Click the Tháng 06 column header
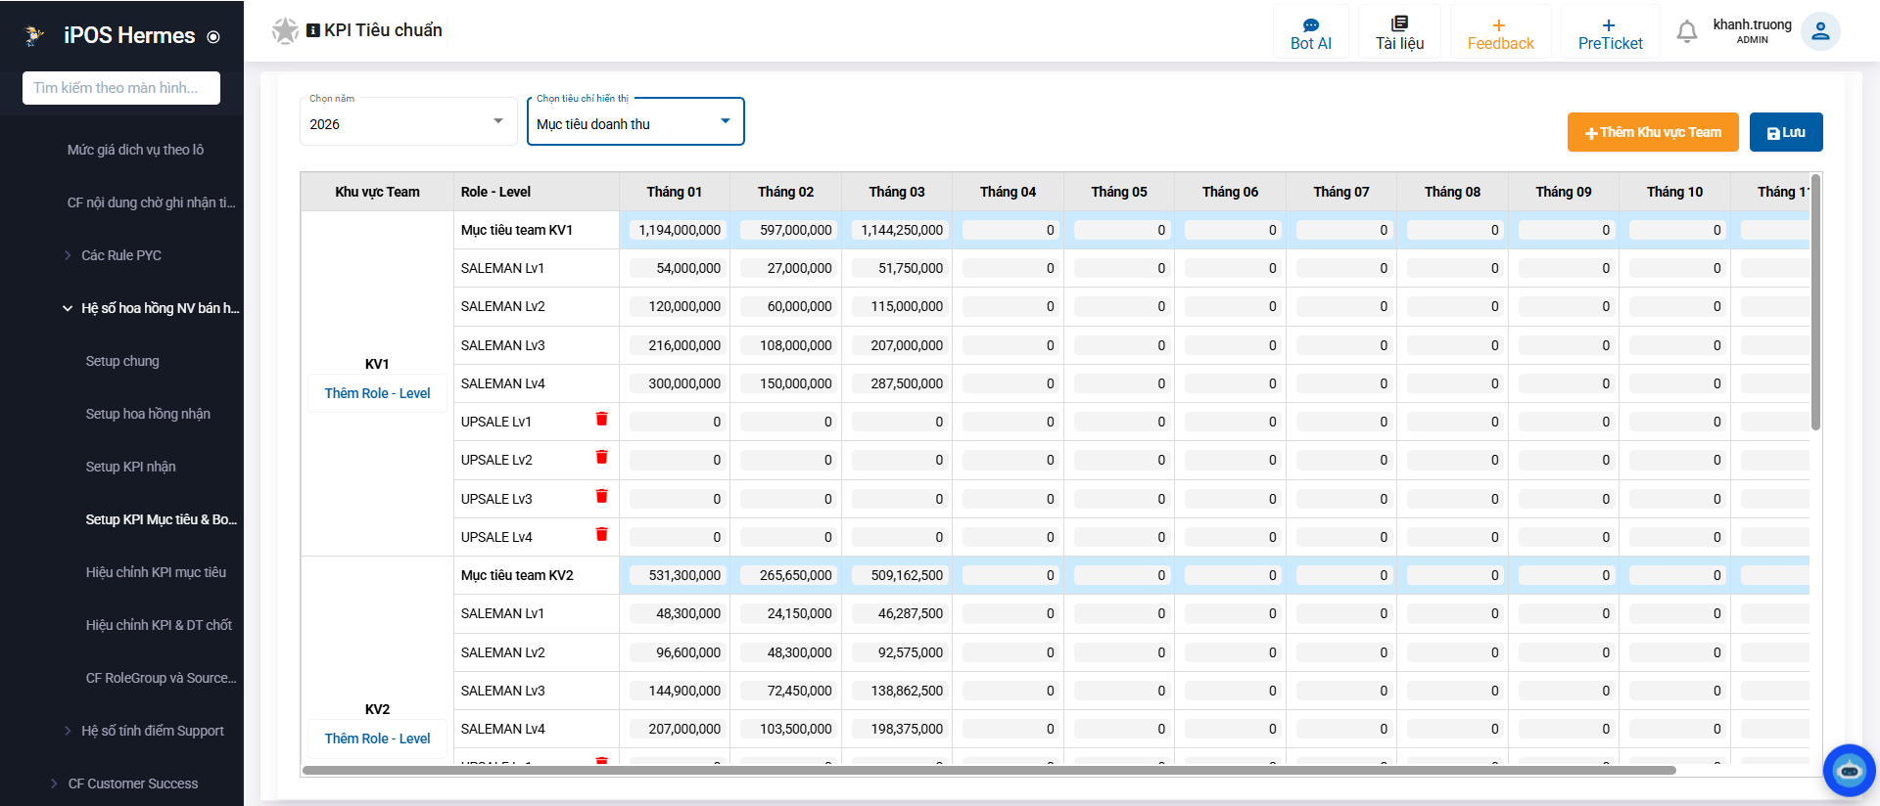 [x=1230, y=192]
